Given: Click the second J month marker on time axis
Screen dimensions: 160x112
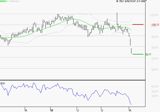Looking at the screenshot, I should point(102,110).
